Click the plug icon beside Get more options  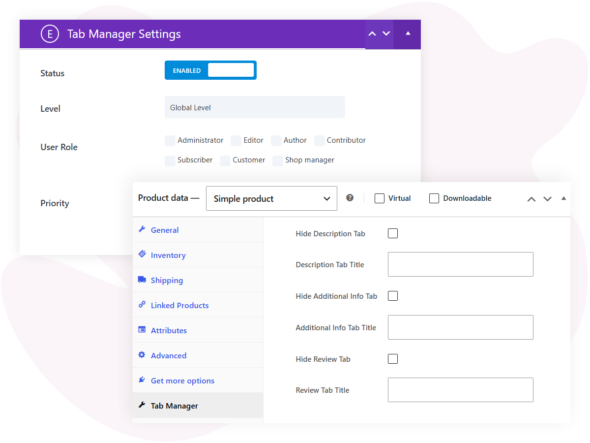142,380
